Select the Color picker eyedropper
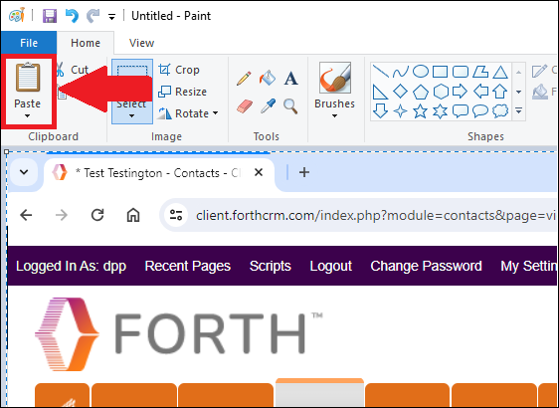The width and height of the screenshot is (559, 408). [268, 106]
